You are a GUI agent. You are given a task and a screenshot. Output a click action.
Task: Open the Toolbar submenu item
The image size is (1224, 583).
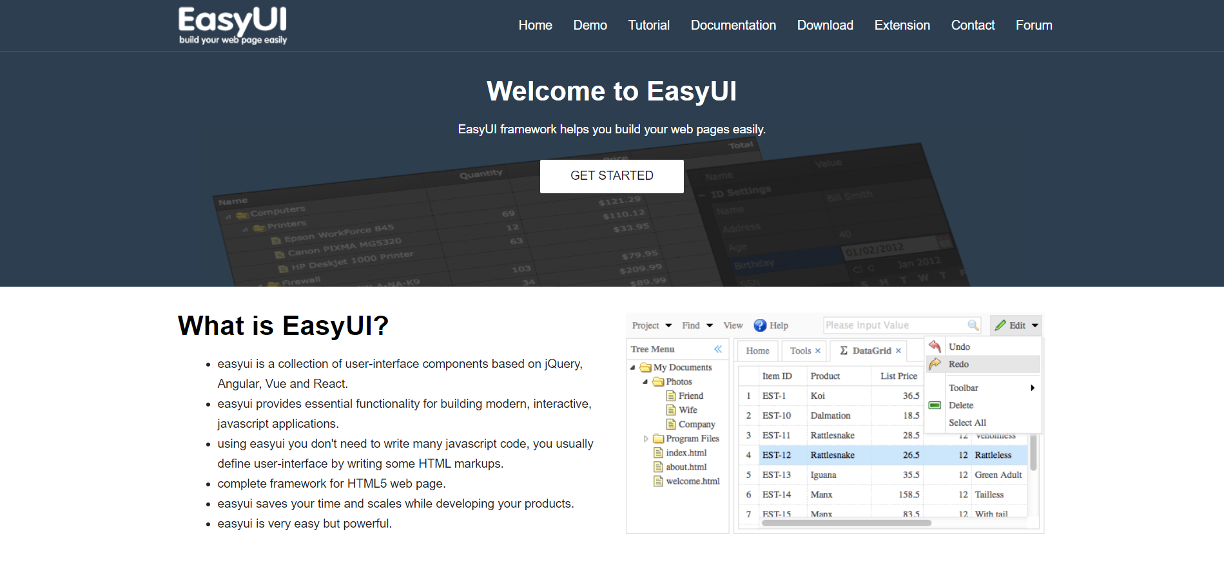(x=983, y=388)
